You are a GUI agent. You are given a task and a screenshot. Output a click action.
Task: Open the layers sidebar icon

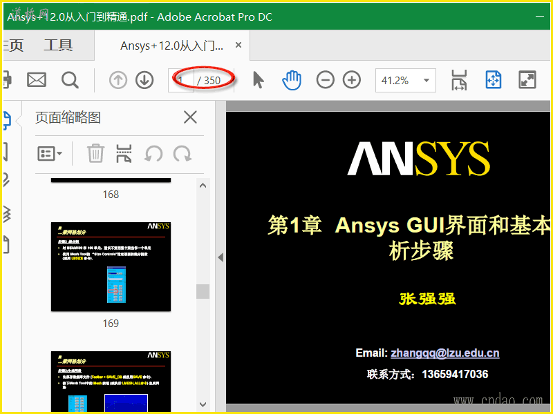[x=7, y=214]
